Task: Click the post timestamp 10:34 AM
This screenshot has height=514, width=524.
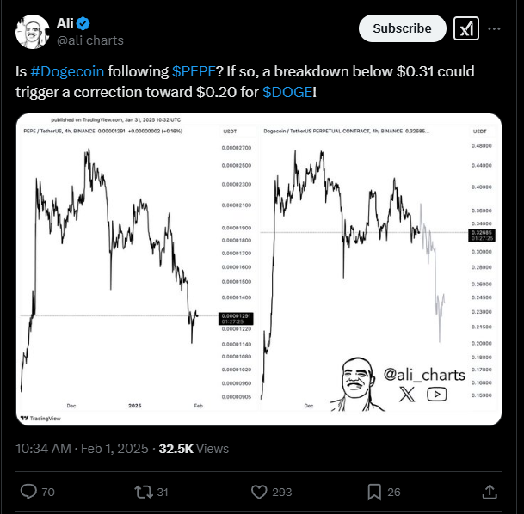Action: 43,449
